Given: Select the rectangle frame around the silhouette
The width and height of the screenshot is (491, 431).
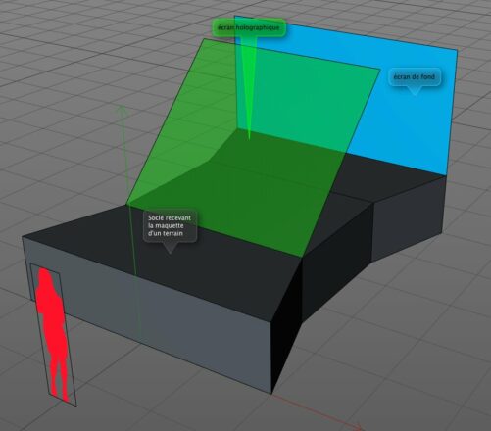Looking at the screenshot, I should 53,335.
